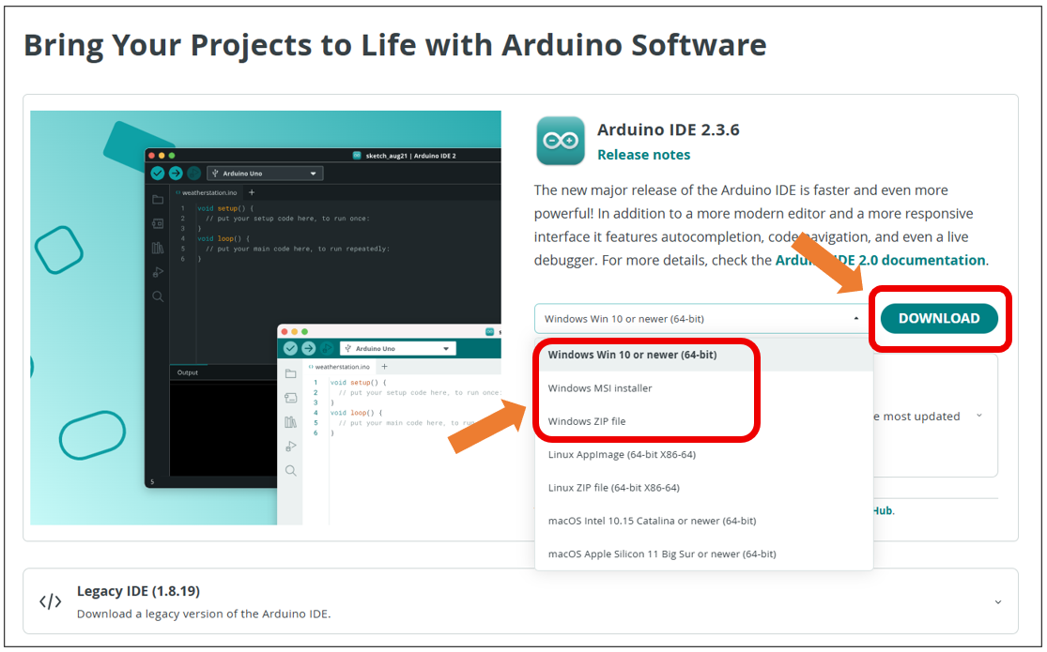The height and width of the screenshot is (652, 1047).
Task: Click the Search magnifier in light IDE sidebar
Action: coord(290,471)
